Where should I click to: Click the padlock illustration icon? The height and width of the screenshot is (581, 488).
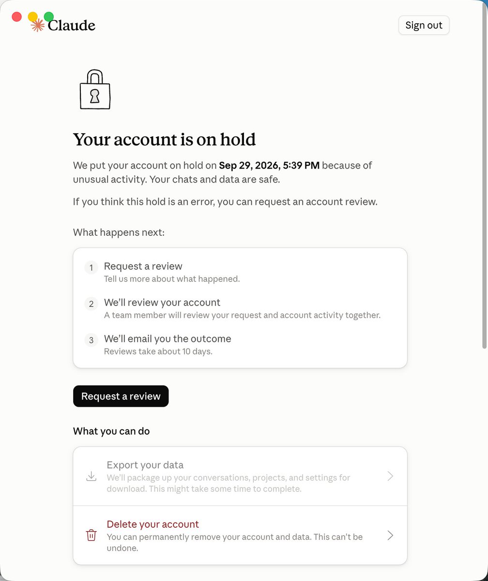coord(95,90)
